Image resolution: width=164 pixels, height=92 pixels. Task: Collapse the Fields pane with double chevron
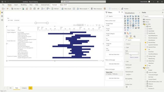coord(163,13)
